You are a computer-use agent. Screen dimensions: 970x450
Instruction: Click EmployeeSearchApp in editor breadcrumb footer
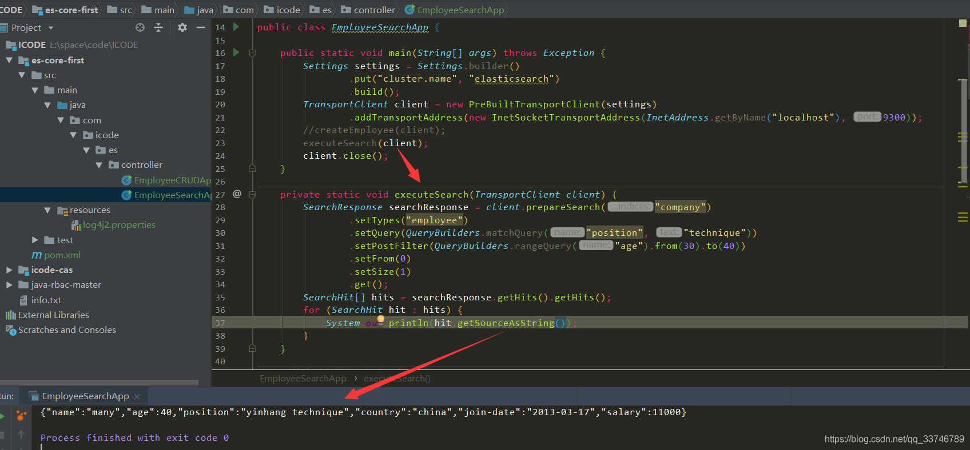[303, 379]
